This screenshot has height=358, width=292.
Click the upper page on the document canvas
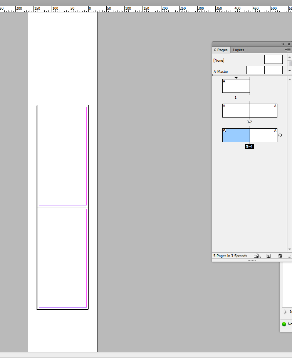pos(63,156)
